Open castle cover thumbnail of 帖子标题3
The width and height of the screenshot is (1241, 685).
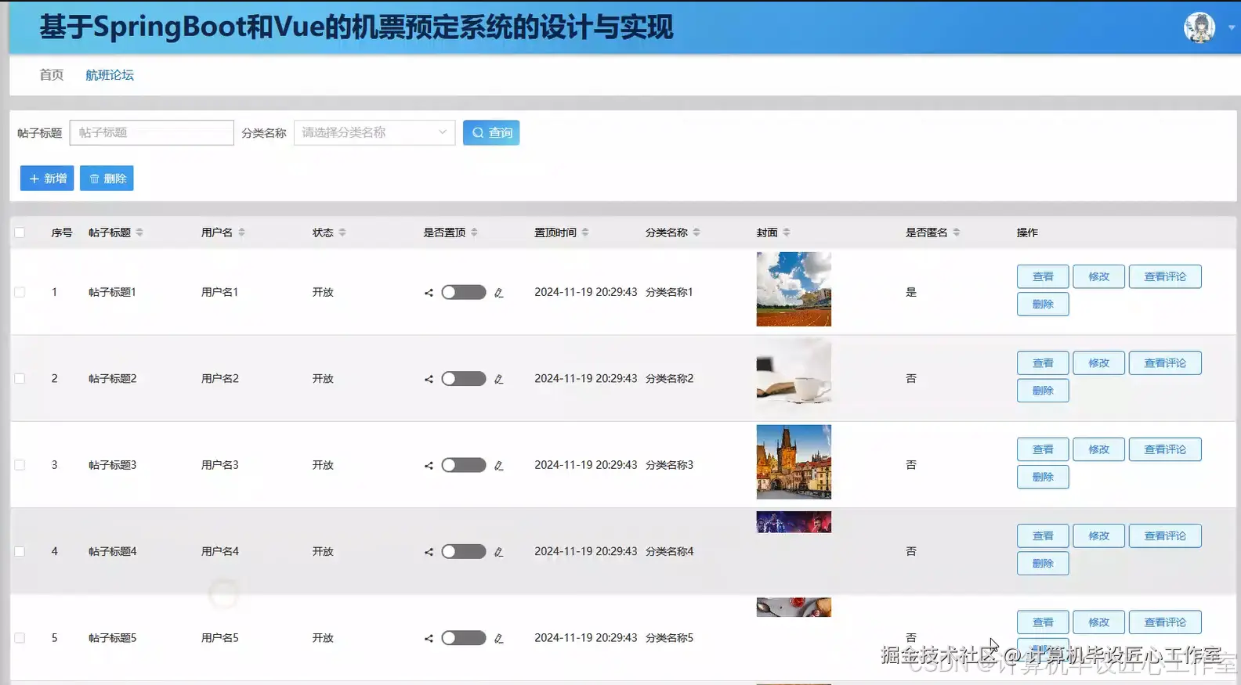[x=794, y=462]
